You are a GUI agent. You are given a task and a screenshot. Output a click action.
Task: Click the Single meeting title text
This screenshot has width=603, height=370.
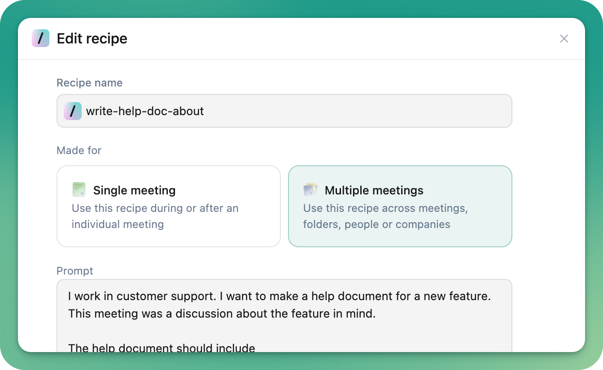coord(134,190)
